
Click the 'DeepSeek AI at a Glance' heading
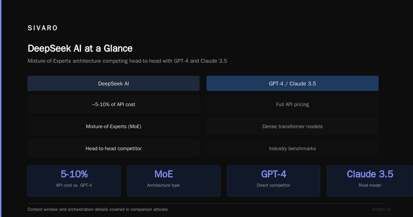[x=80, y=48]
